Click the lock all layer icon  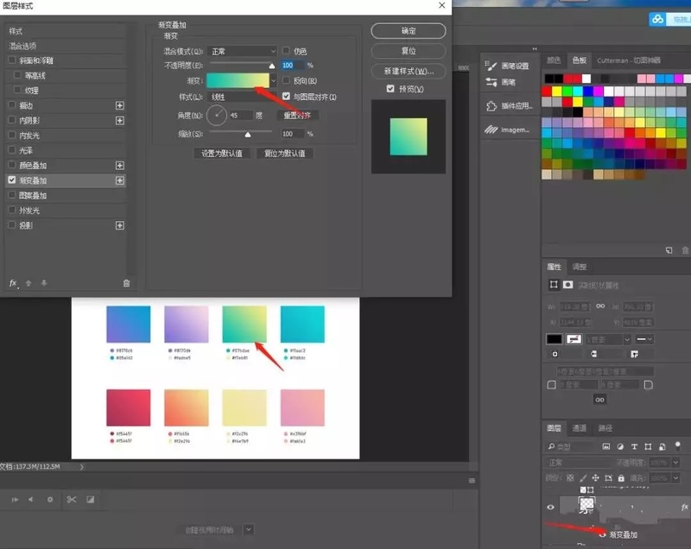tap(621, 477)
